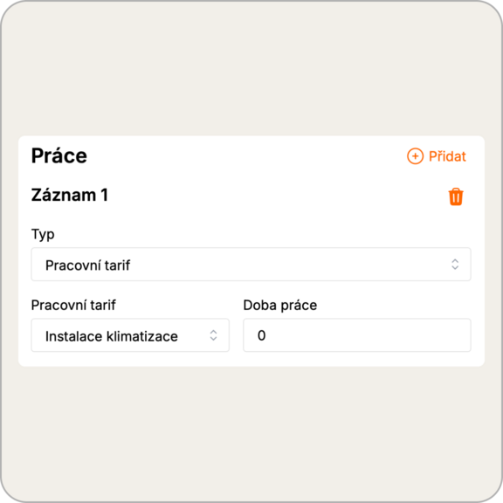Click the plus circle icon beside Přidat

pyautogui.click(x=415, y=156)
